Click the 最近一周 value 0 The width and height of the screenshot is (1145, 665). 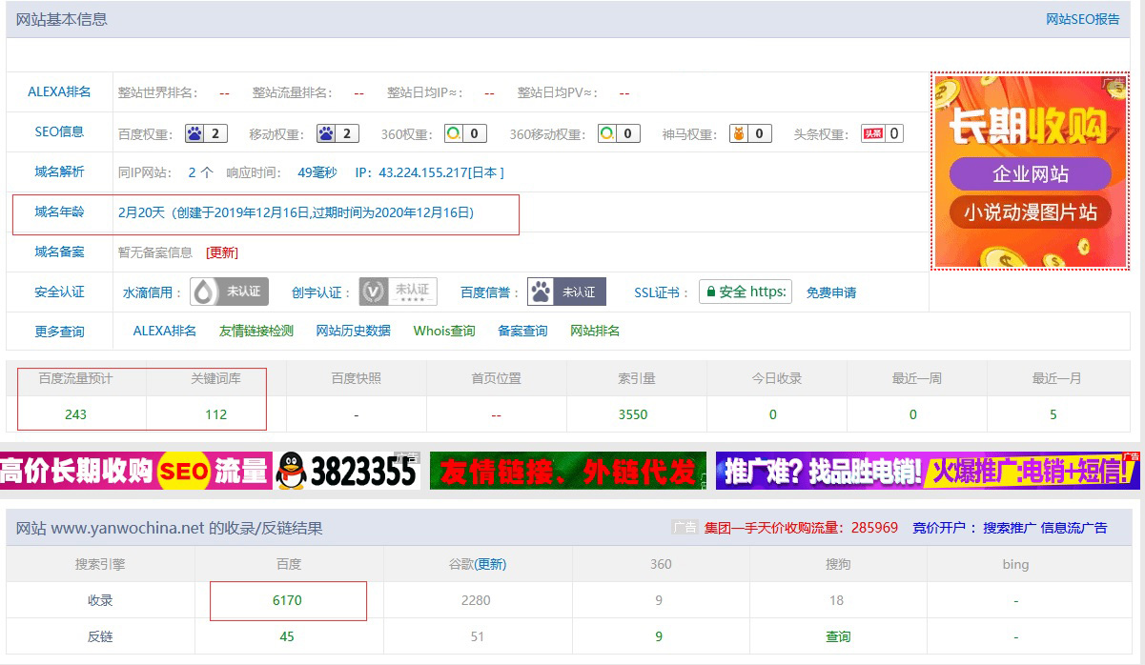(913, 414)
